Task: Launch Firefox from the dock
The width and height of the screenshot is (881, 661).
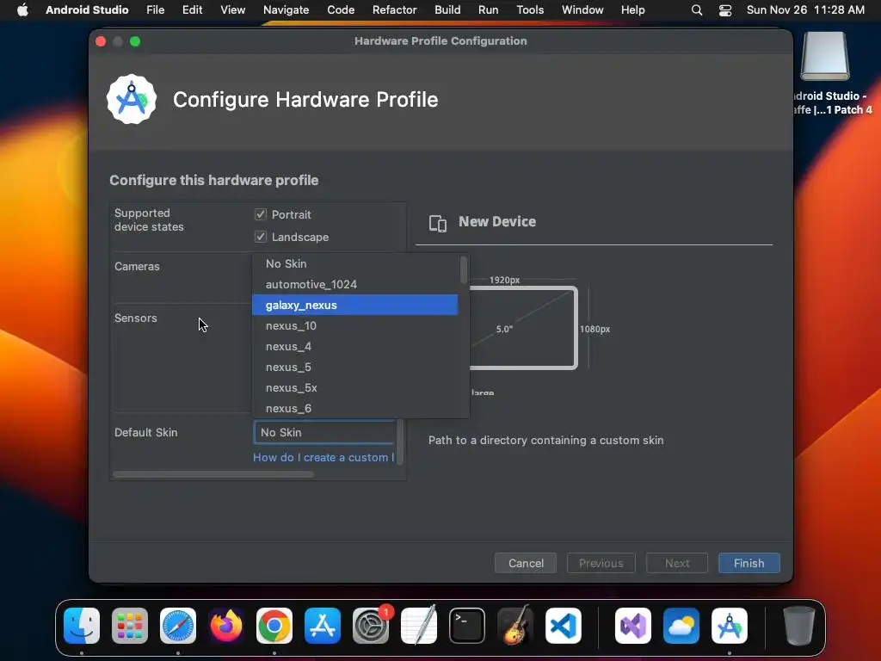Action: [x=226, y=626]
